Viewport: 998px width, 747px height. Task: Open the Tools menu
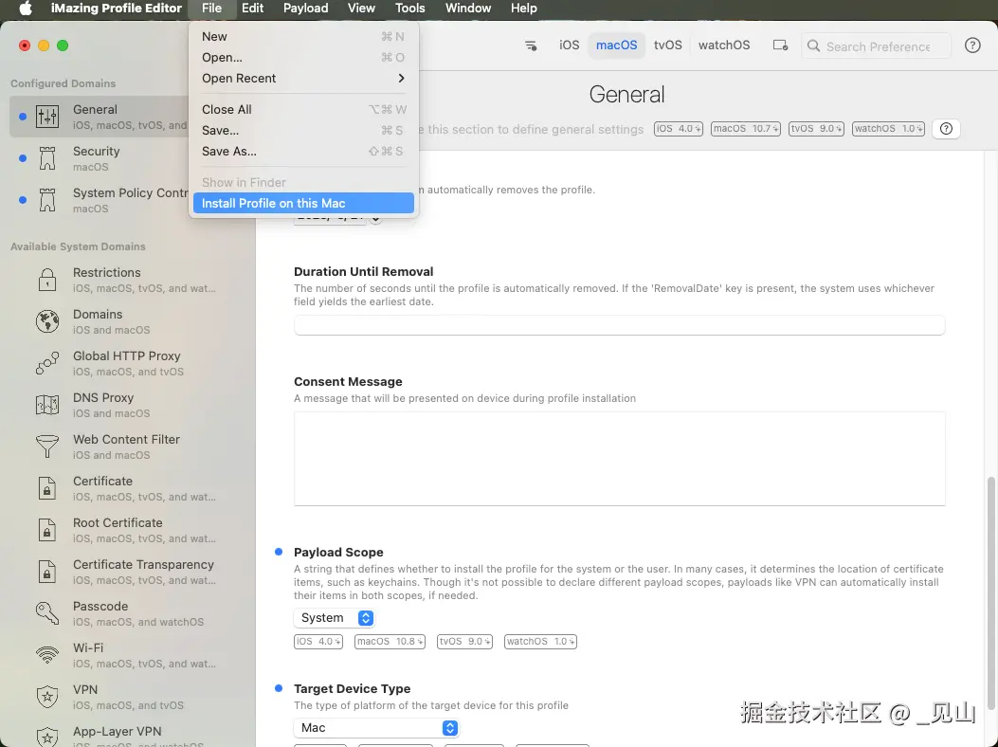(409, 9)
